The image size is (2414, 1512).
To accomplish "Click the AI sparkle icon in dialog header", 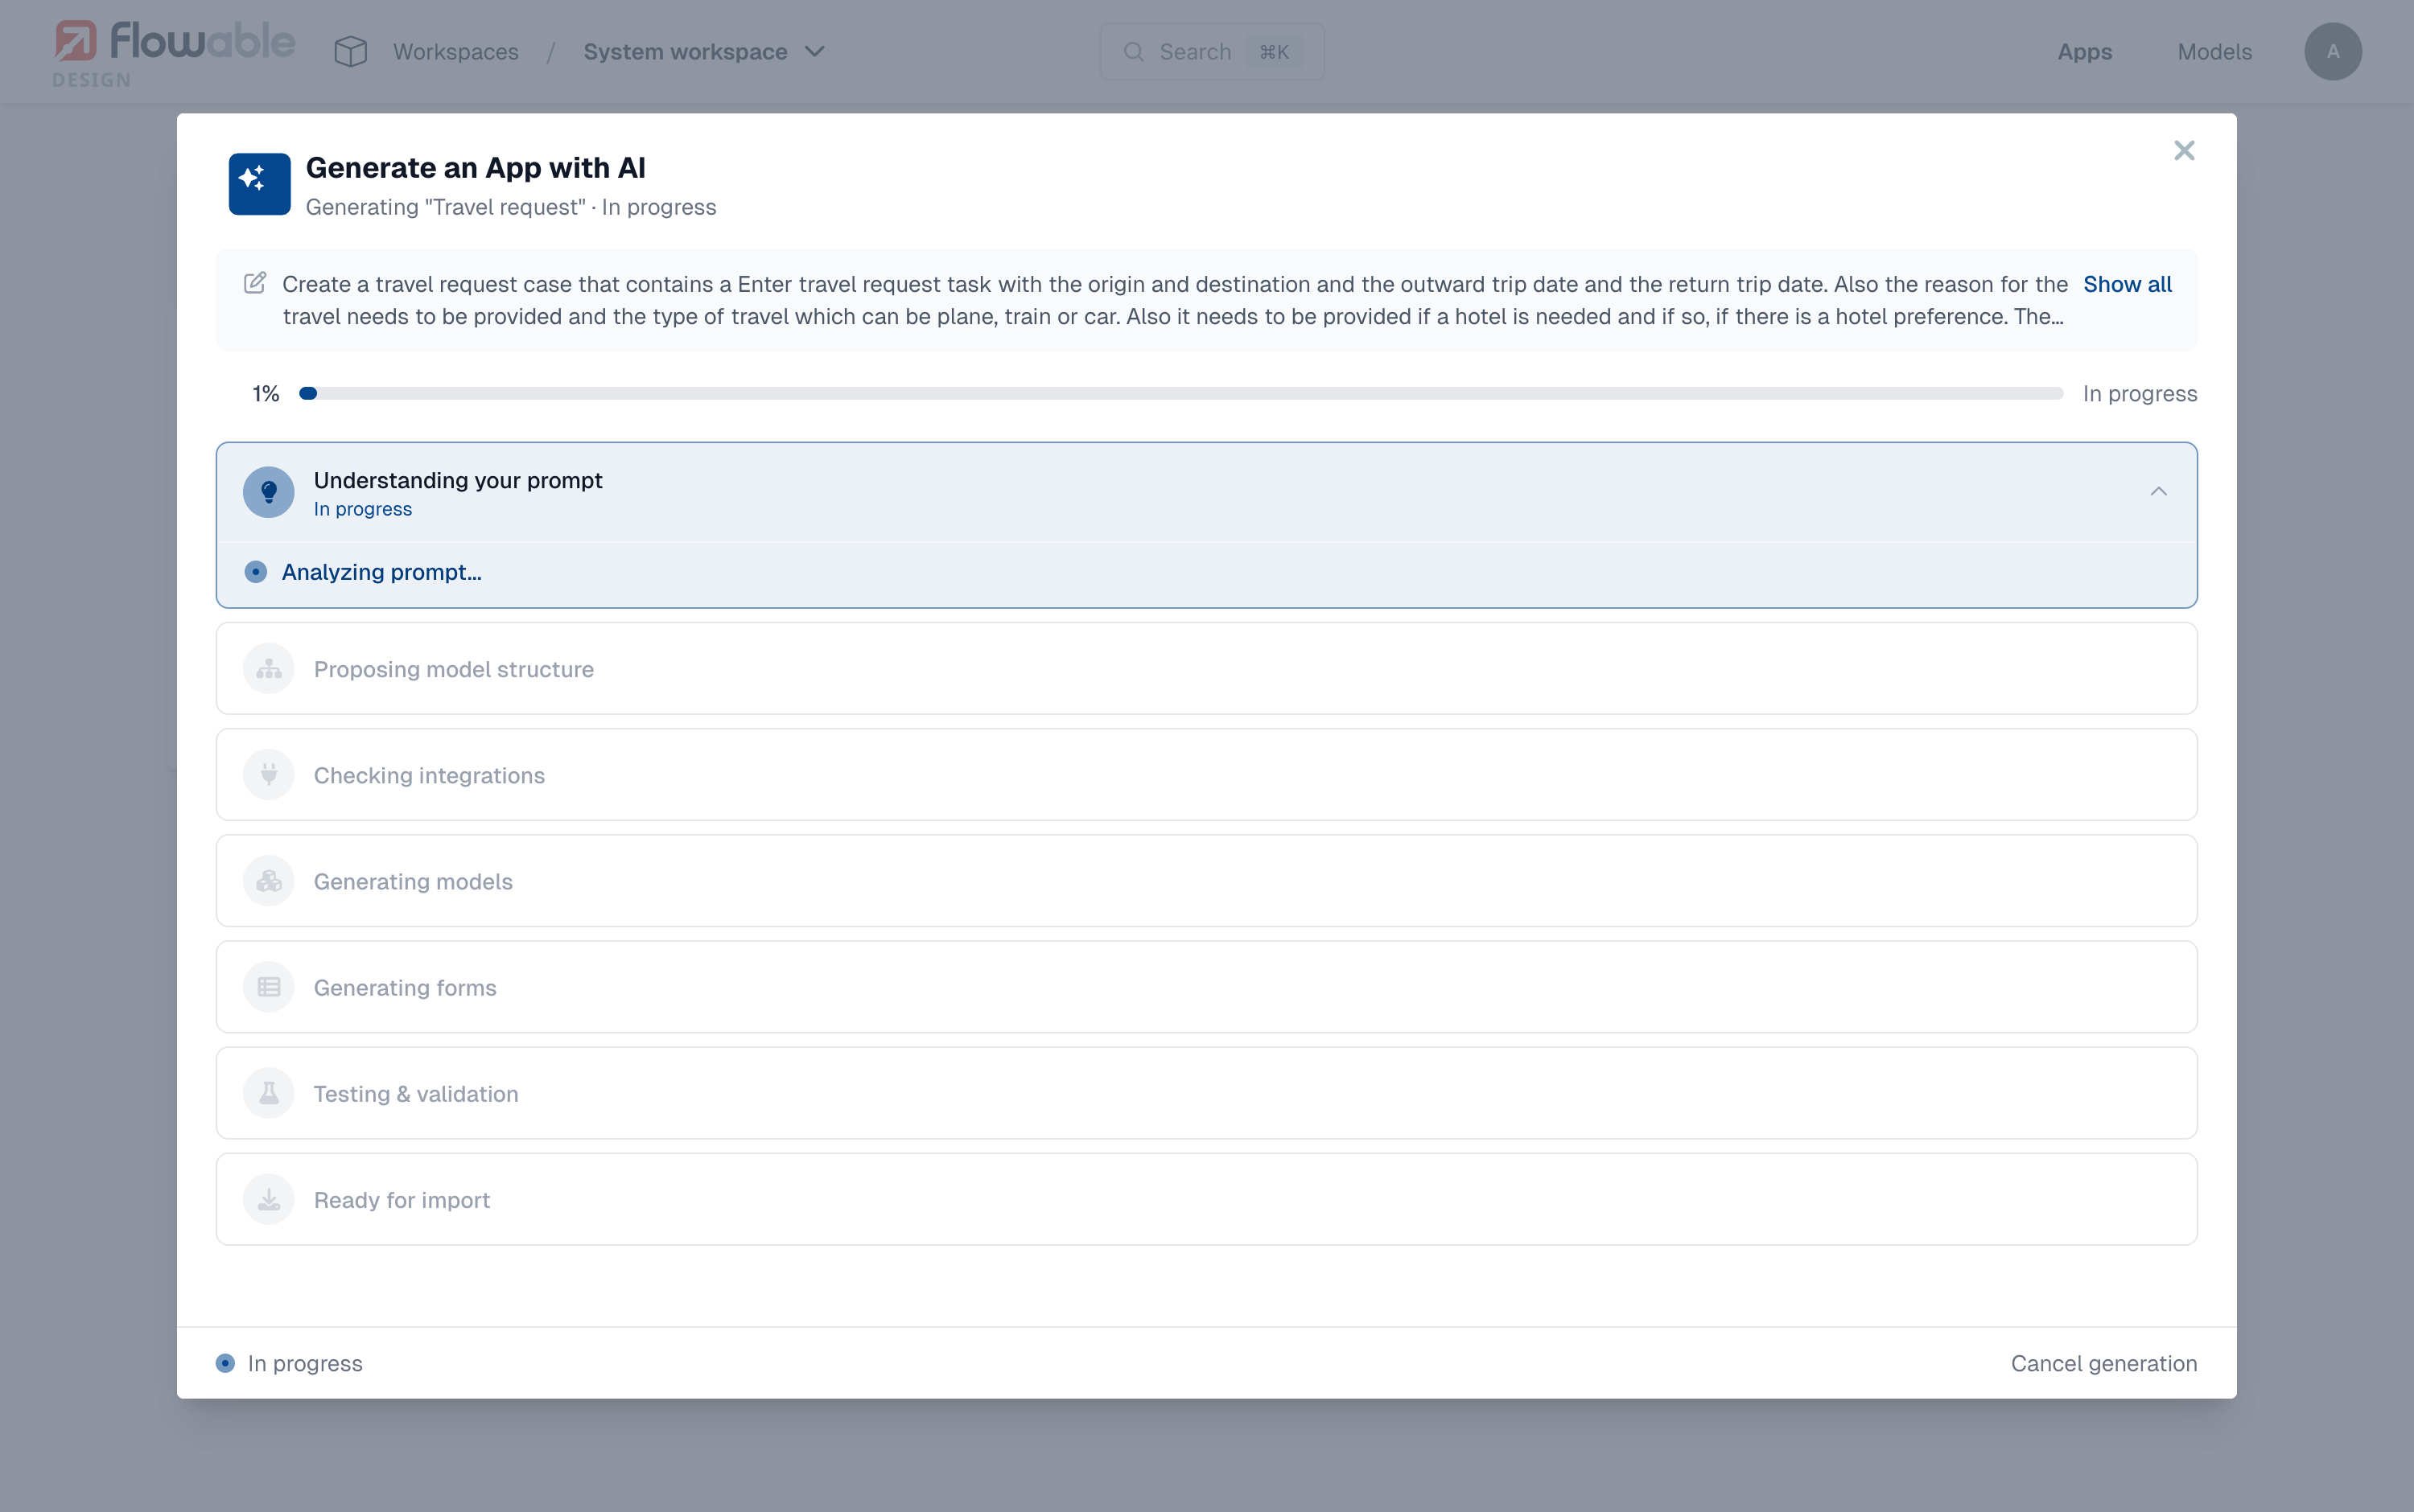I will [259, 184].
